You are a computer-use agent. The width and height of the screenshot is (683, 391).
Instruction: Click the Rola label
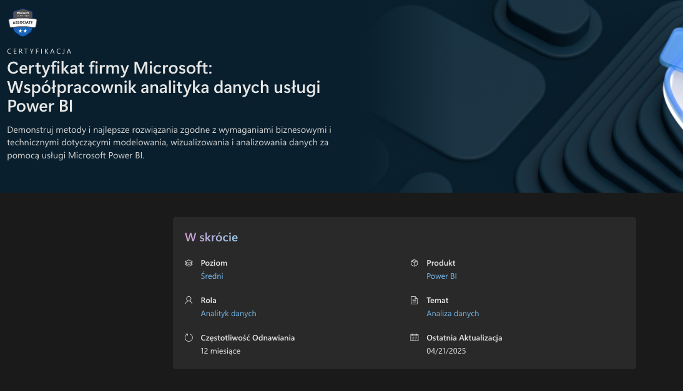(x=209, y=300)
